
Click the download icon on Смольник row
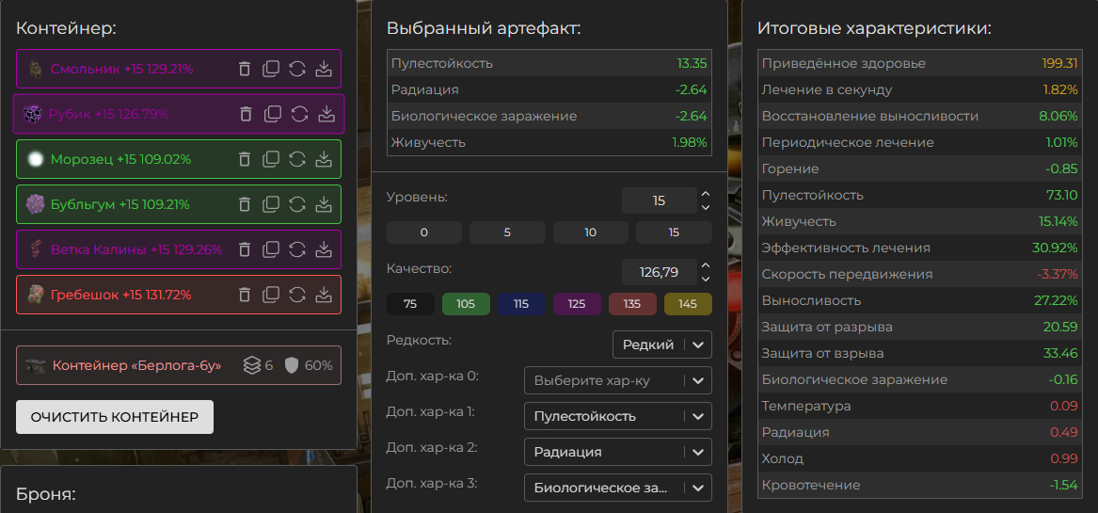pyautogui.click(x=323, y=69)
